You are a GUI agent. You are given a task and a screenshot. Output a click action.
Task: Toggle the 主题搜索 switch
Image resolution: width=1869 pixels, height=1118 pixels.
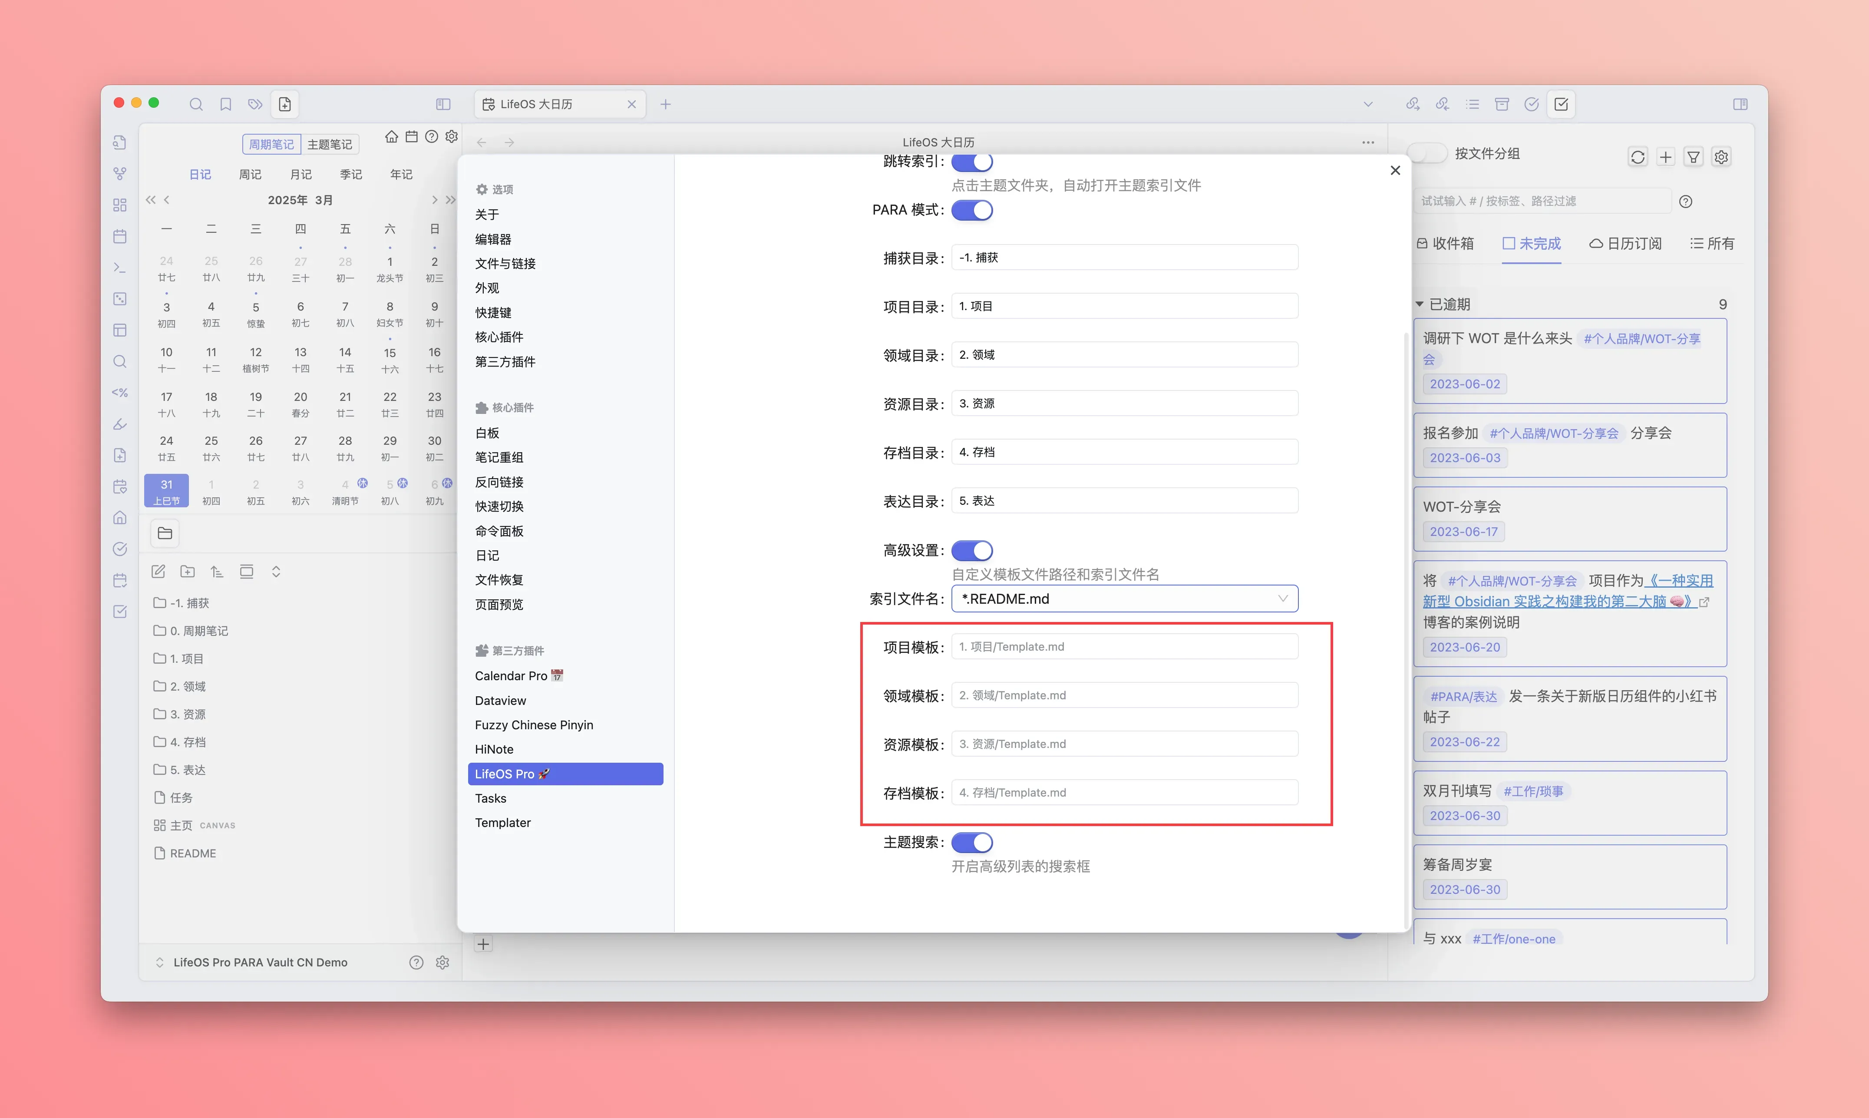pos(971,842)
